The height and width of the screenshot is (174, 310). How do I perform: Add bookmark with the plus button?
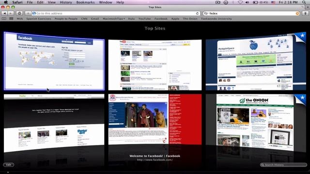coord(28,13)
